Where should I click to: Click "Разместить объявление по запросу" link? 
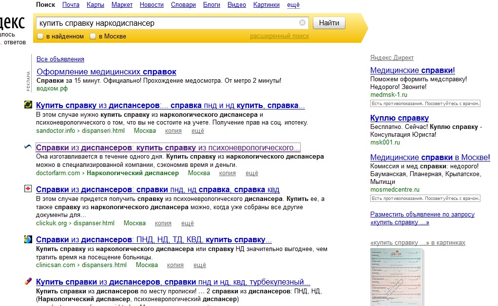[x=422, y=218]
